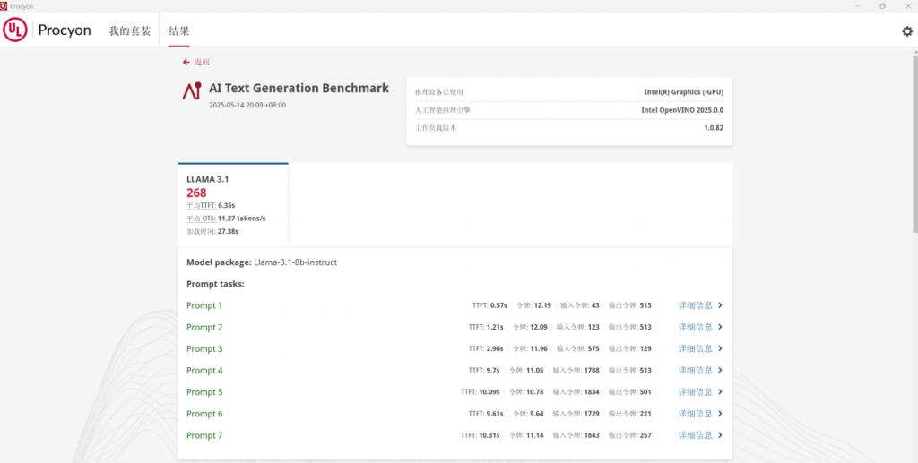Click Prompt 4 input tokens 1788
The image size is (918, 463).
pos(592,370)
